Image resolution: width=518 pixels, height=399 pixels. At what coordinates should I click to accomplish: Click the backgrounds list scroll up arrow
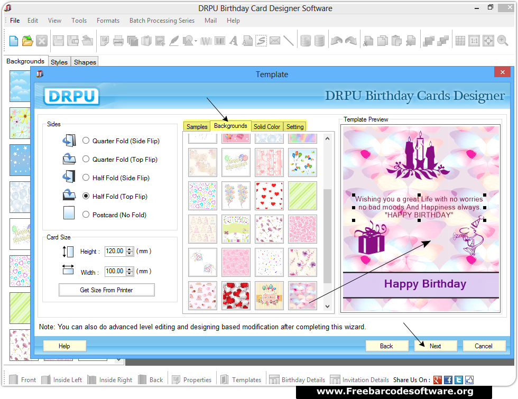tap(327, 138)
